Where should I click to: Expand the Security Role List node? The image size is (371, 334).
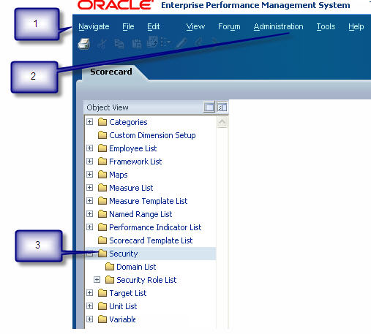point(97,279)
